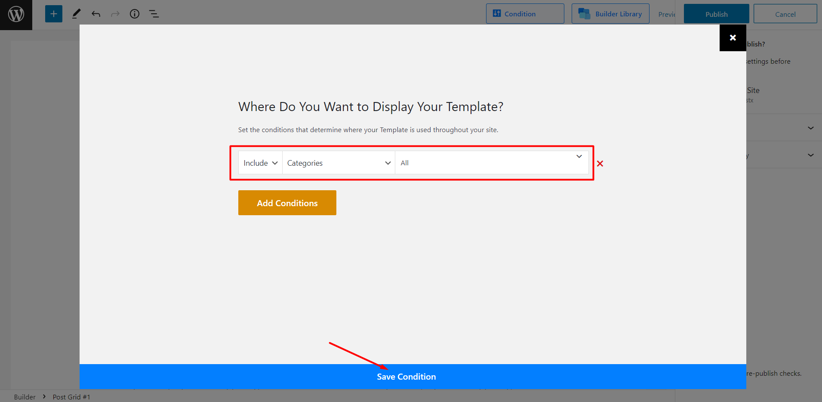822x402 pixels.
Task: Open the List View outline icon
Action: point(154,13)
